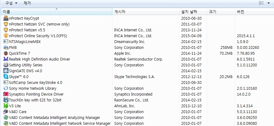Image resolution: width=274 pixels, height=126 pixels.
Task: Sort by 버전 version column header
Action: pyautogui.click(x=241, y=12)
